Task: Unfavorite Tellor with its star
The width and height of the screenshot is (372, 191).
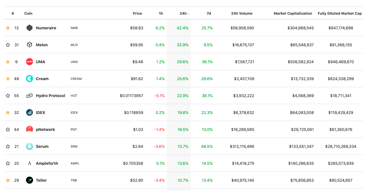Action: coord(8,180)
